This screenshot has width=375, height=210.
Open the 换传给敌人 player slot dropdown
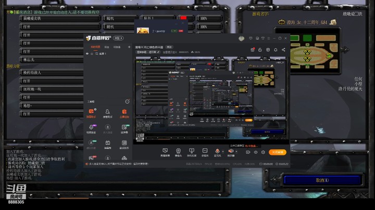[x=52, y=73]
